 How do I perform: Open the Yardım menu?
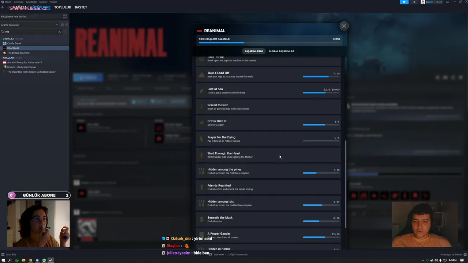pyautogui.click(x=53, y=2)
